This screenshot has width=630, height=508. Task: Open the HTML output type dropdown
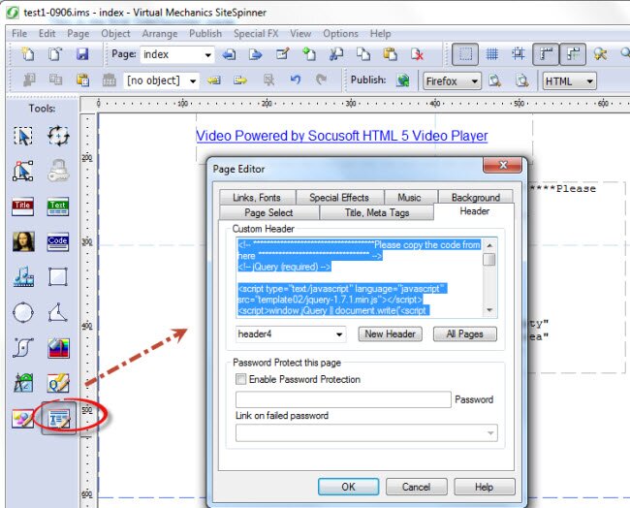click(x=569, y=81)
